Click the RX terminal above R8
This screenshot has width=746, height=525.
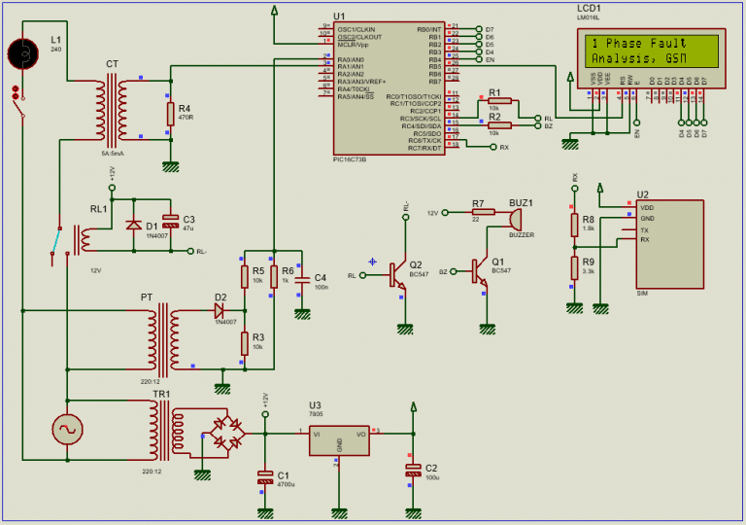pos(575,189)
